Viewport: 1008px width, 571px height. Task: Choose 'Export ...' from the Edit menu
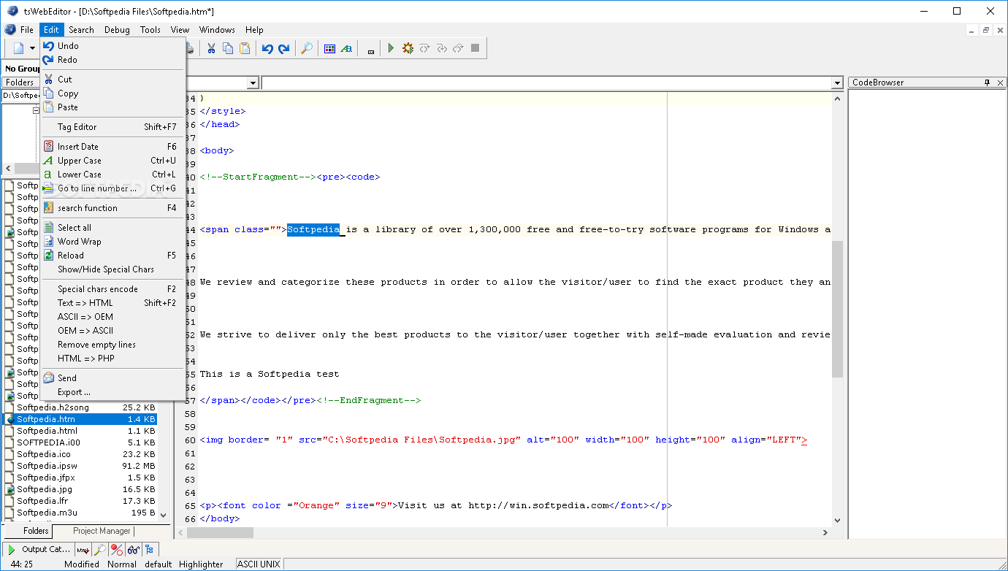tap(112, 392)
